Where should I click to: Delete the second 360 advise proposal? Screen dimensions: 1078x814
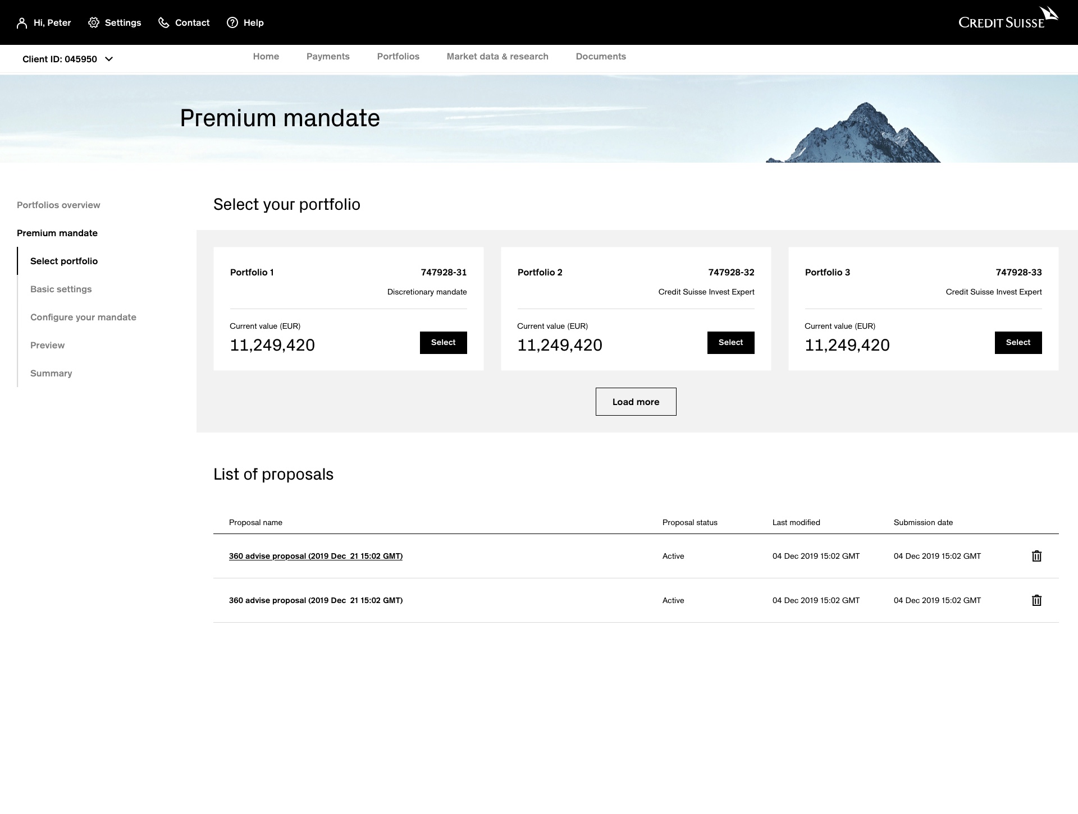1036,600
